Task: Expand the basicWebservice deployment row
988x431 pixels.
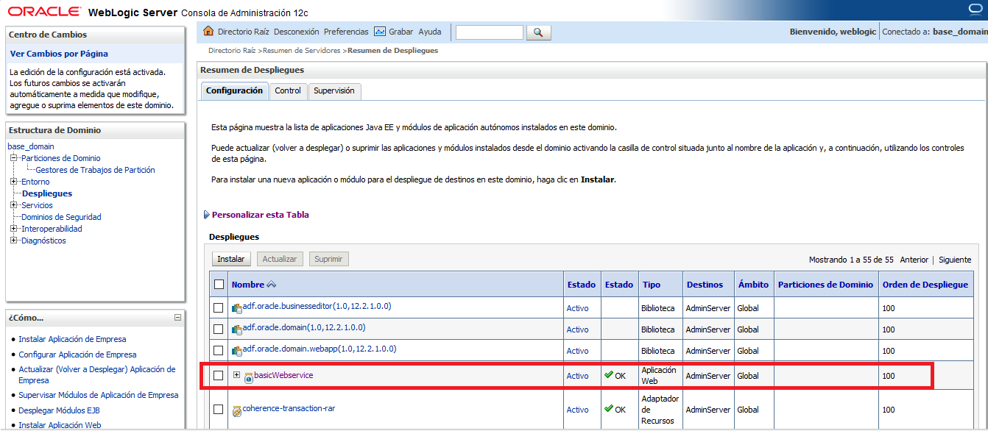Action: point(236,375)
